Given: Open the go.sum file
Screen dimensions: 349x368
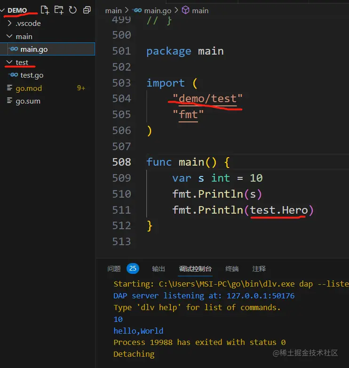Looking at the screenshot, I should coord(28,101).
